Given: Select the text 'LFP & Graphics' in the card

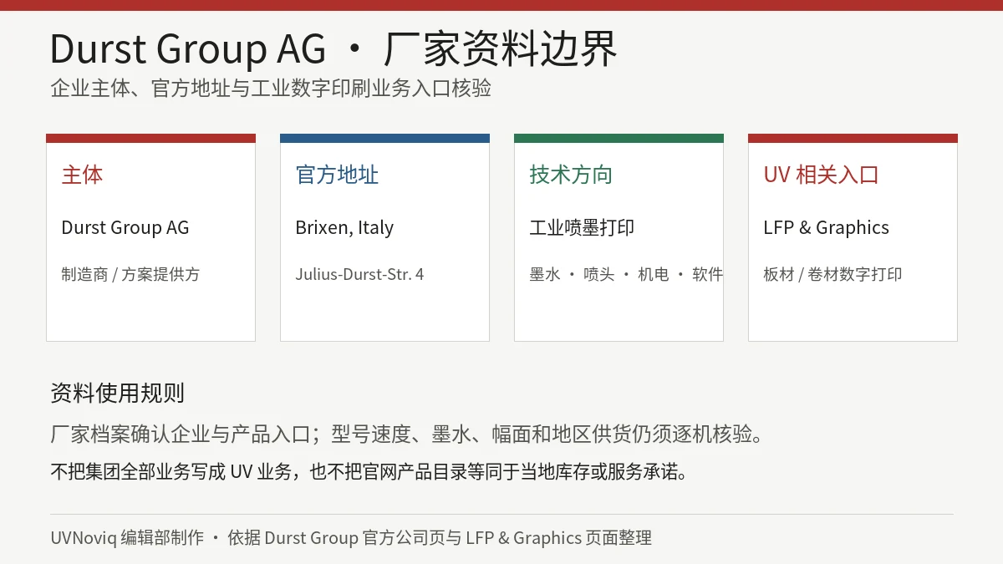Looking at the screenshot, I should point(826,227).
